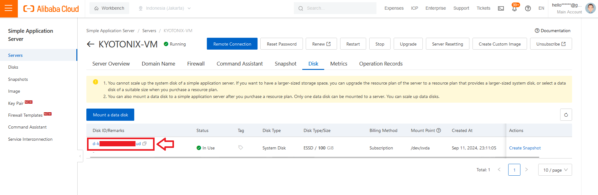Click the In Use status cell
The width and height of the screenshot is (598, 195).
click(206, 148)
